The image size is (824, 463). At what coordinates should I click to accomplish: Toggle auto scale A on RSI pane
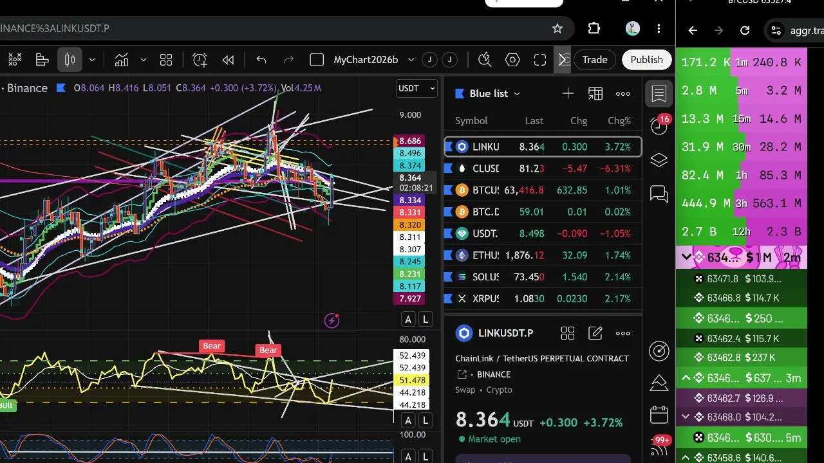pos(408,421)
